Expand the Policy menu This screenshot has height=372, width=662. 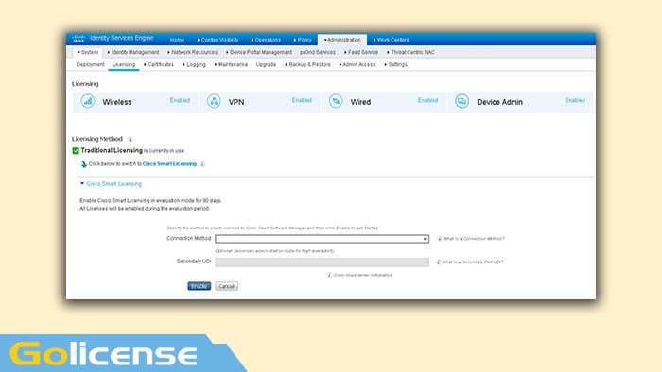(303, 40)
